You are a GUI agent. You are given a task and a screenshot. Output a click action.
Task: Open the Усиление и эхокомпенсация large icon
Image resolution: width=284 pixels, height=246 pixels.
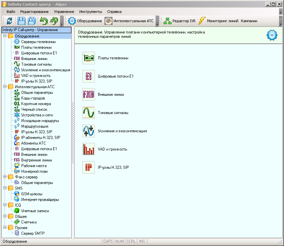pos(89,131)
